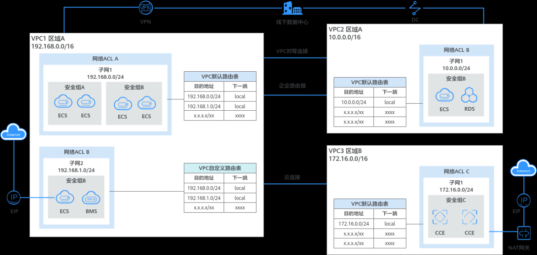The width and height of the screenshot is (537, 255).
Task: Click the DC direct connect switch icon
Action: tap(414, 8)
